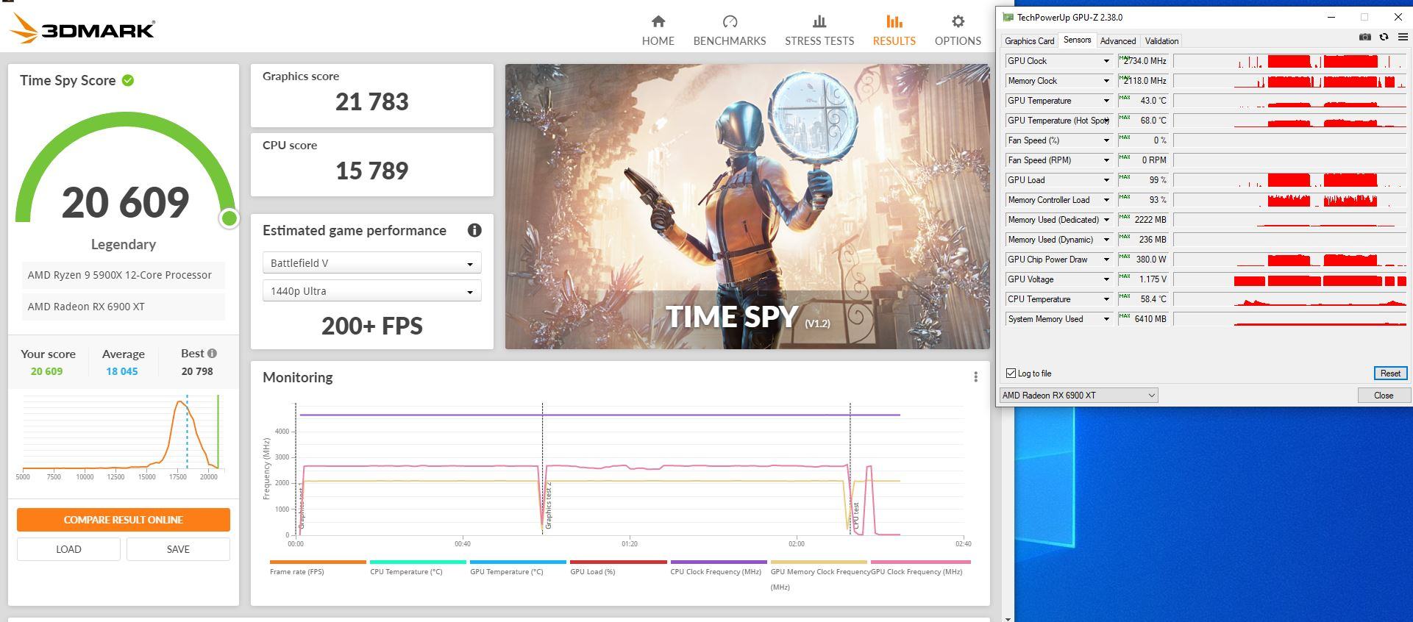Click the CPU score 15 789 value

[x=371, y=171]
